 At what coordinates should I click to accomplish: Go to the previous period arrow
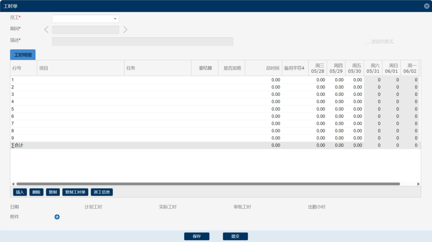coord(46,30)
